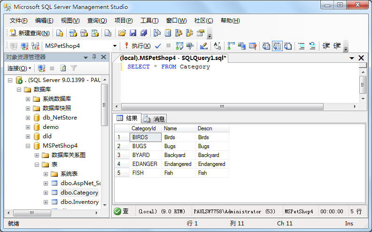372x232 pixels.
Task: Click the New Query toolbar button
Action: 30,33
